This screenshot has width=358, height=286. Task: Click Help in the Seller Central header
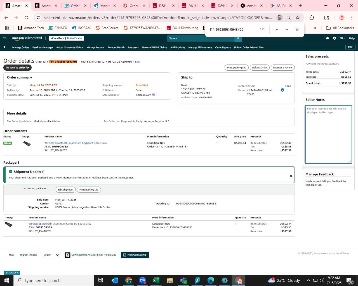tap(352, 38)
